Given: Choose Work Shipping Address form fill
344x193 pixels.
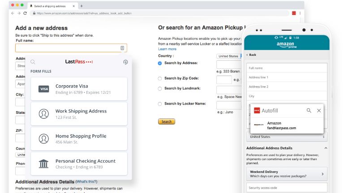Looking at the screenshot, I should point(79,114).
